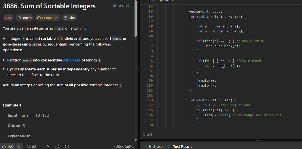302x149 pixels.
Task: Click the if (freq[a] == 0) condition
Action: [216, 41]
